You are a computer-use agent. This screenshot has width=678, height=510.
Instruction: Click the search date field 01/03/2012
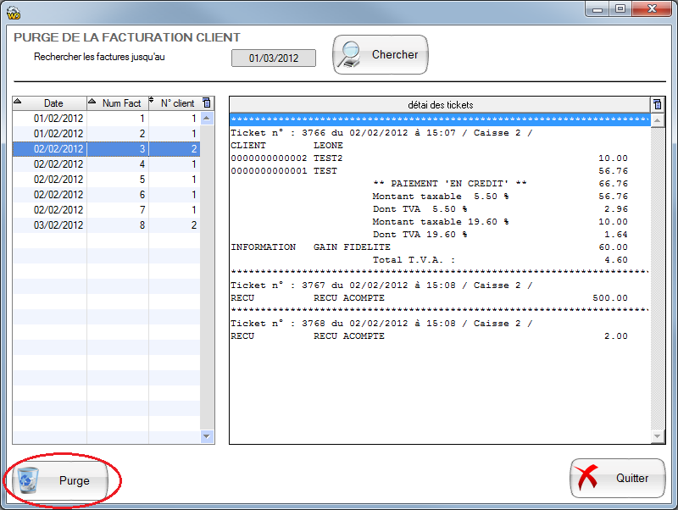[273, 58]
